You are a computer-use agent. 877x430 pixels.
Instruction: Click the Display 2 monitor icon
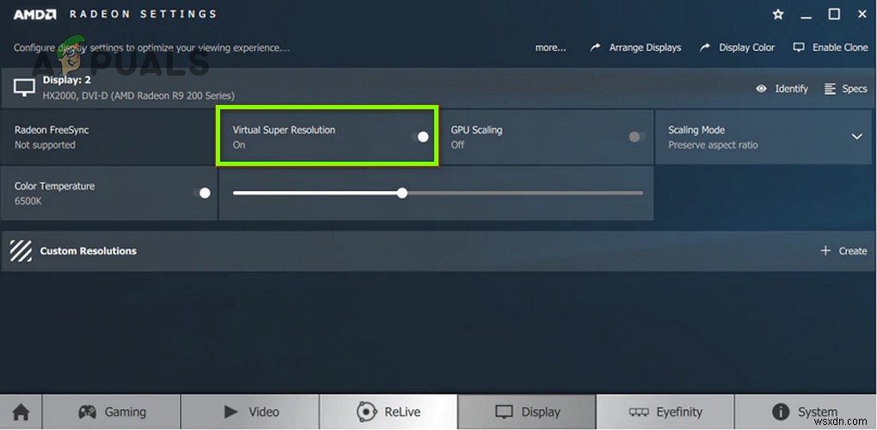[24, 87]
